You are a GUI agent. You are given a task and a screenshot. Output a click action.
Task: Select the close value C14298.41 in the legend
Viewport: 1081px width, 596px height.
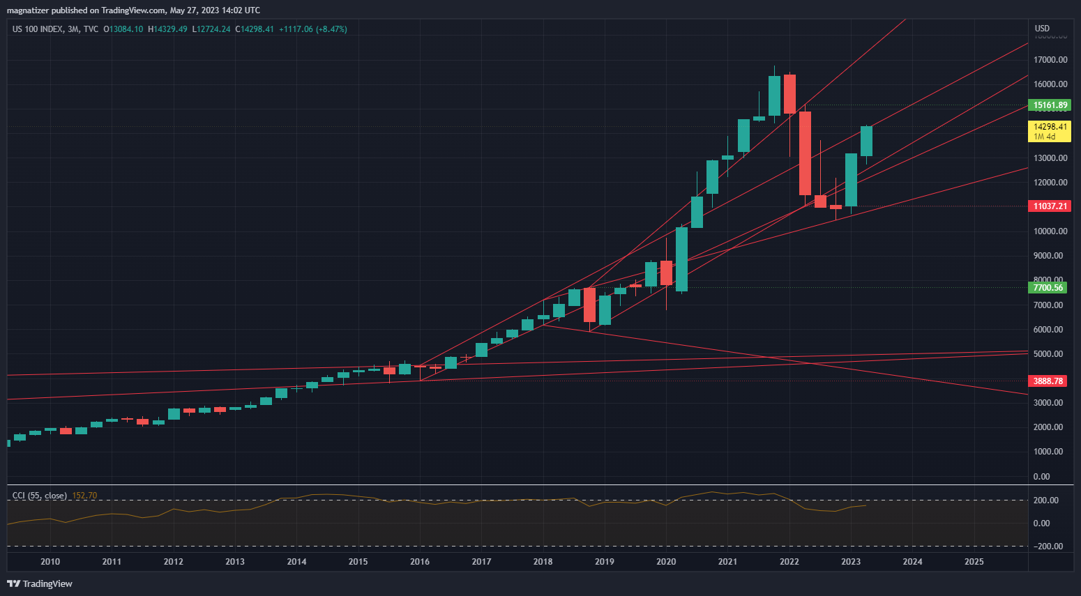[255, 29]
